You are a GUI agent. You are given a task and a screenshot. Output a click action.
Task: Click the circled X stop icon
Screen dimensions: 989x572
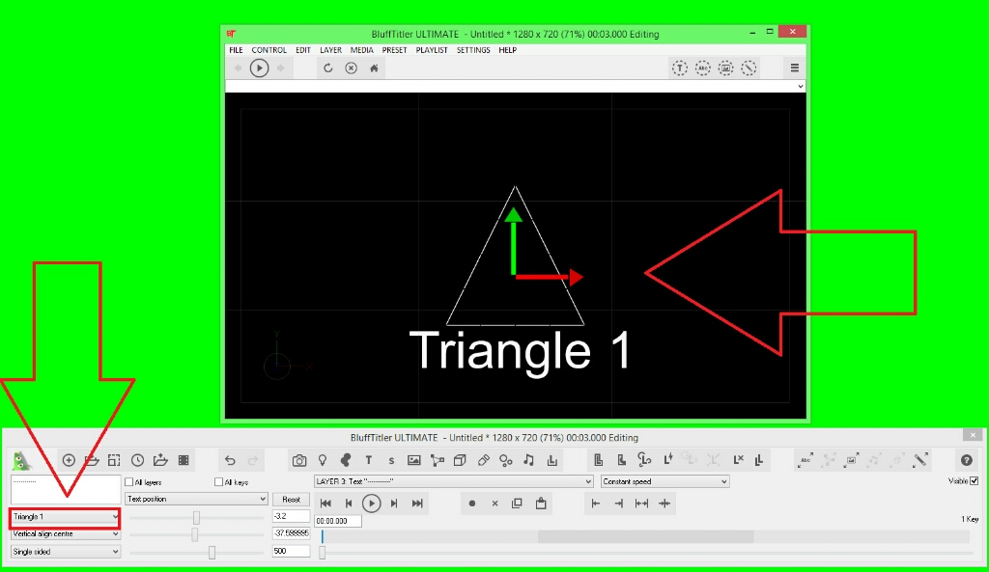(x=352, y=68)
